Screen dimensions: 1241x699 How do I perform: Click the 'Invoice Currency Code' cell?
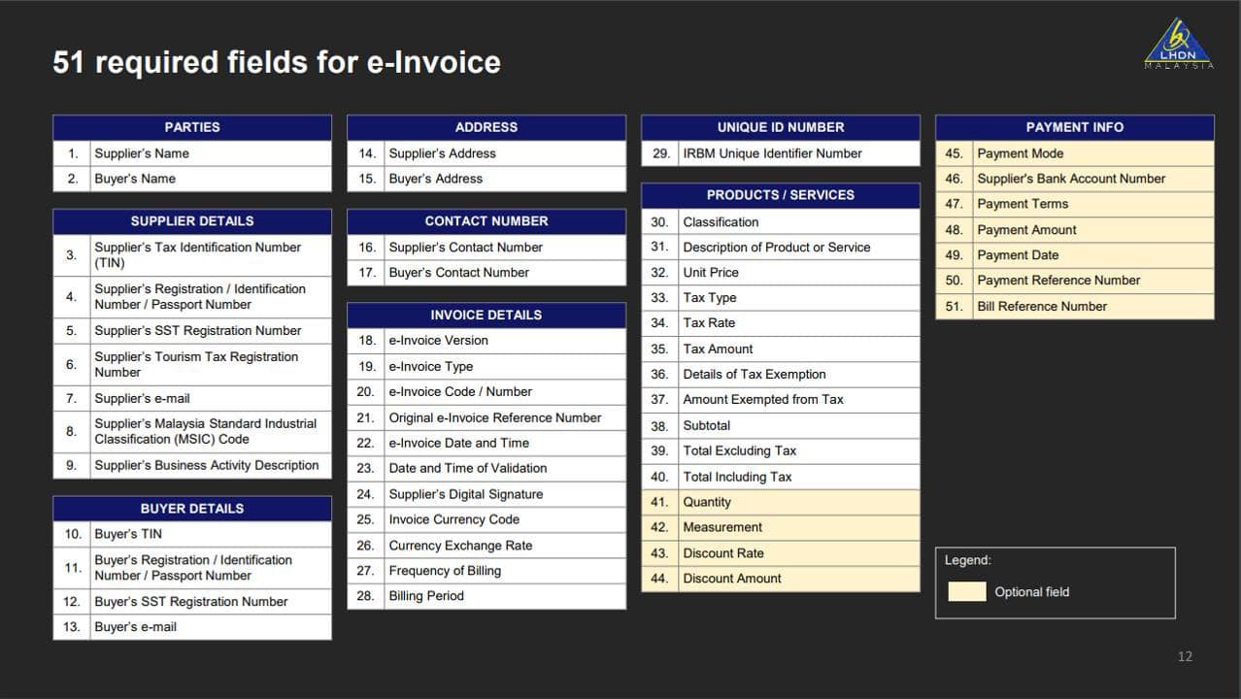pos(505,519)
